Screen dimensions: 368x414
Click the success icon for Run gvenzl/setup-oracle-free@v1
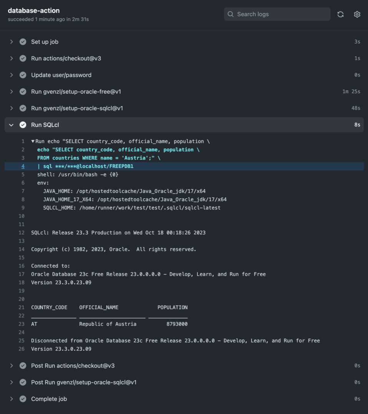[x=23, y=92]
